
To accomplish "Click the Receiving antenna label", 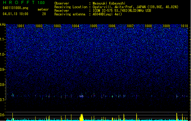I will pyautogui.click(x=70, y=14).
